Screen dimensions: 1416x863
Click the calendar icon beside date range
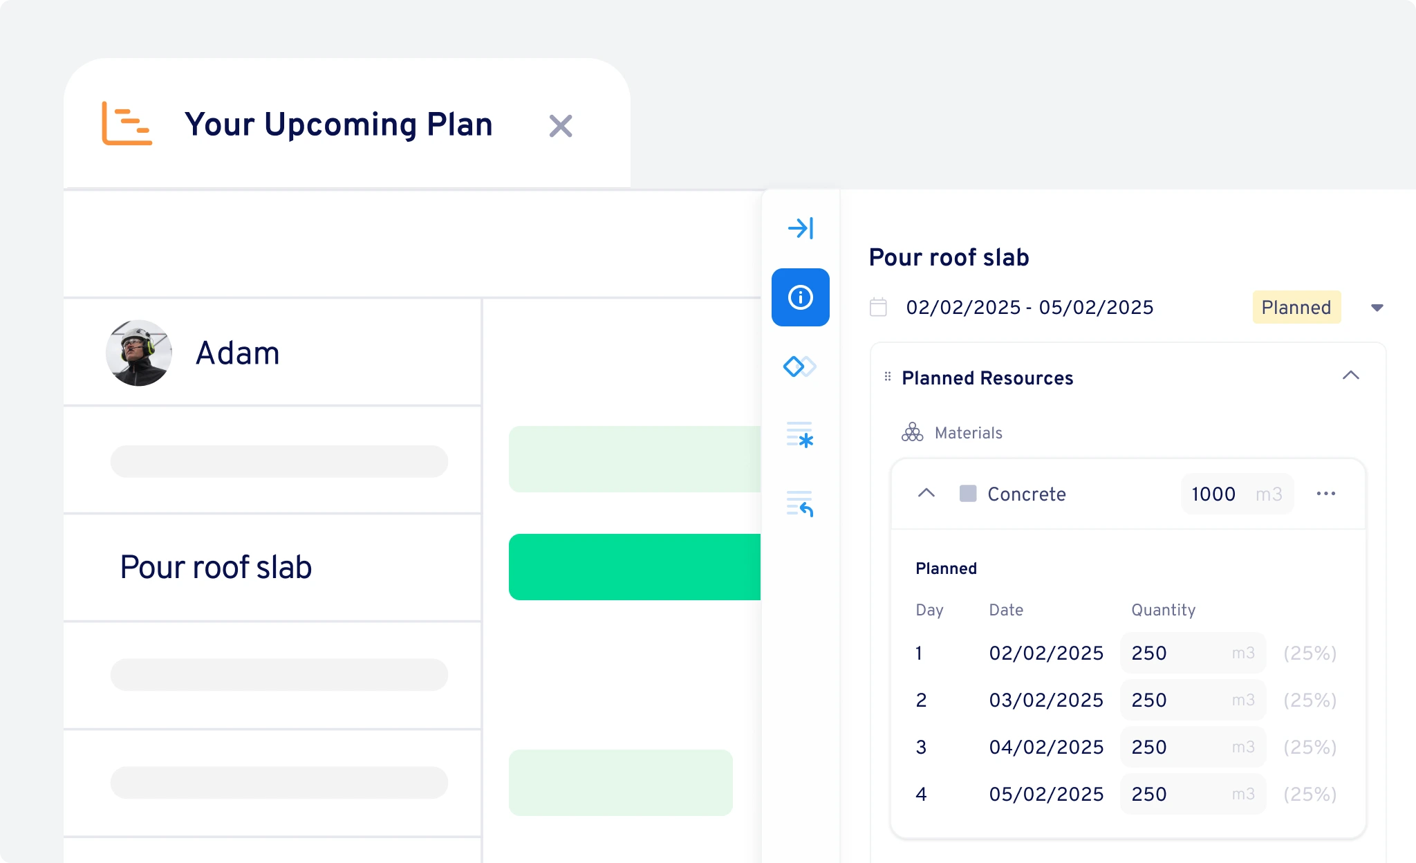878,307
